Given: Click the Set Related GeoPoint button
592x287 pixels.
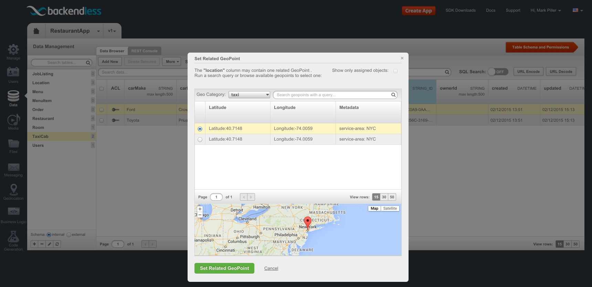Looking at the screenshot, I should 224,268.
